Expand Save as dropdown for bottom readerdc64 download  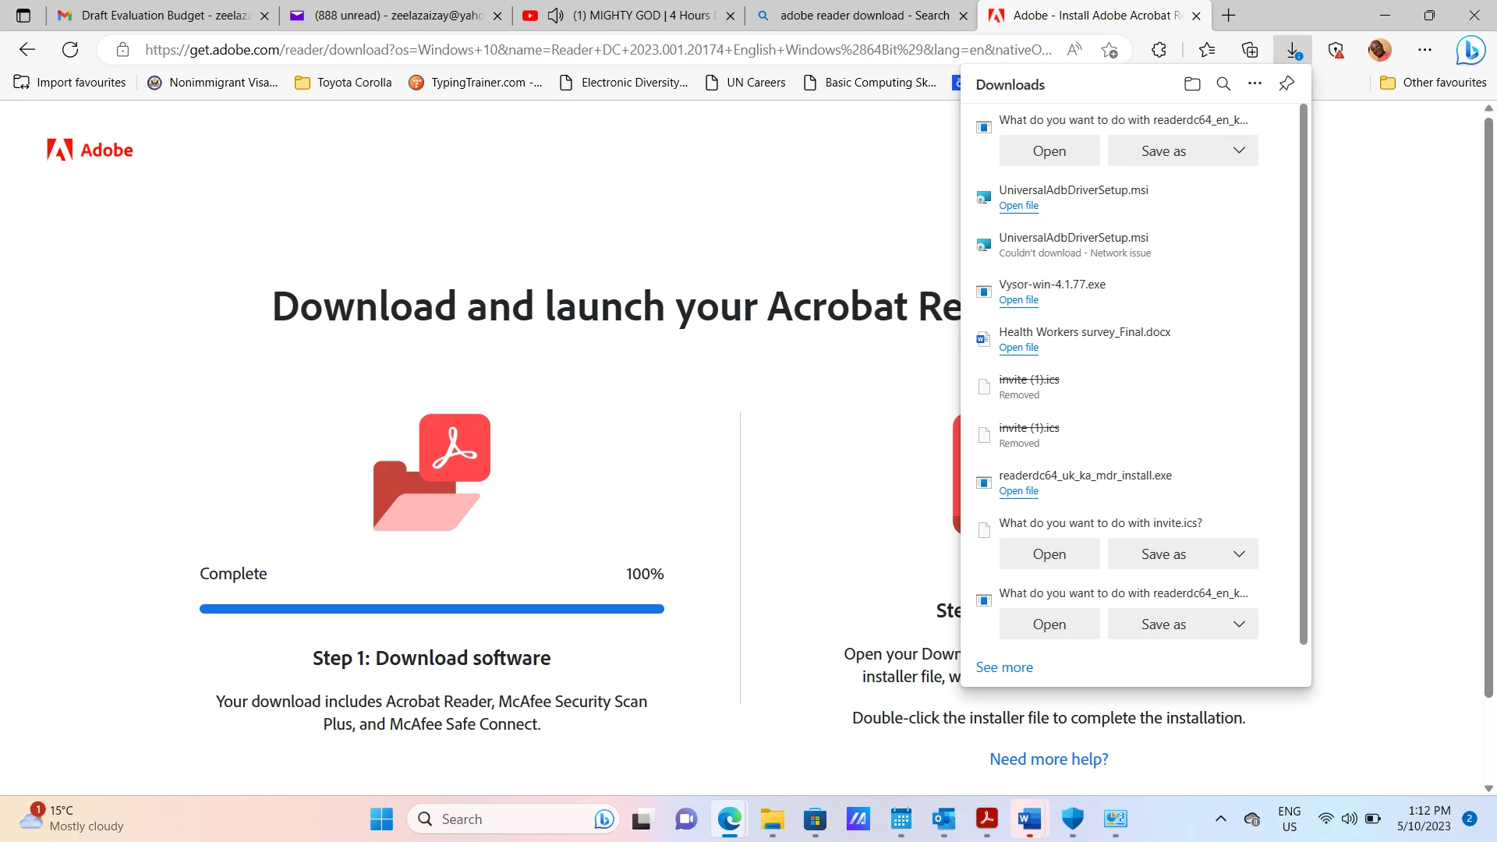click(x=1239, y=624)
